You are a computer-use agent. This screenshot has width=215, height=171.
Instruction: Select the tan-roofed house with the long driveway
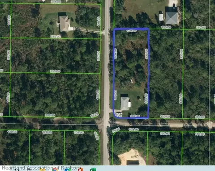(64, 24)
